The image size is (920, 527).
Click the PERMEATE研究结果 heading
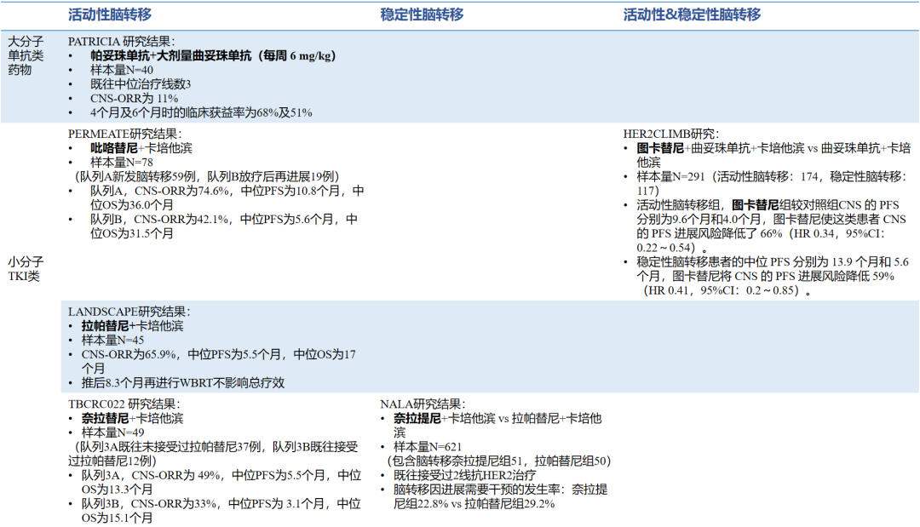pyautogui.click(x=124, y=134)
